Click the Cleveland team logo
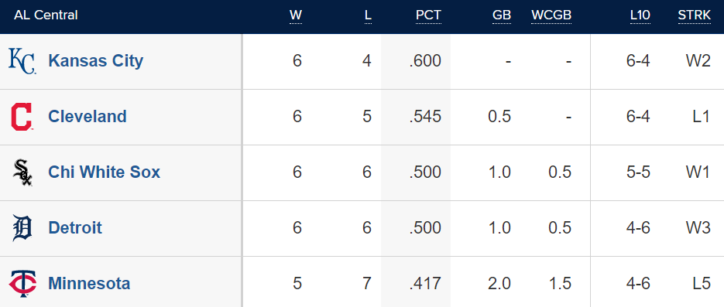Viewport: 724px width, 307px height. coord(22,117)
